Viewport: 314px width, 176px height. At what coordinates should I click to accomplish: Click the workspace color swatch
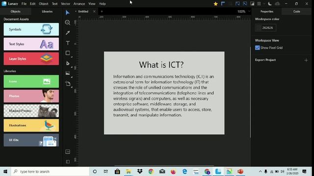pos(259,28)
